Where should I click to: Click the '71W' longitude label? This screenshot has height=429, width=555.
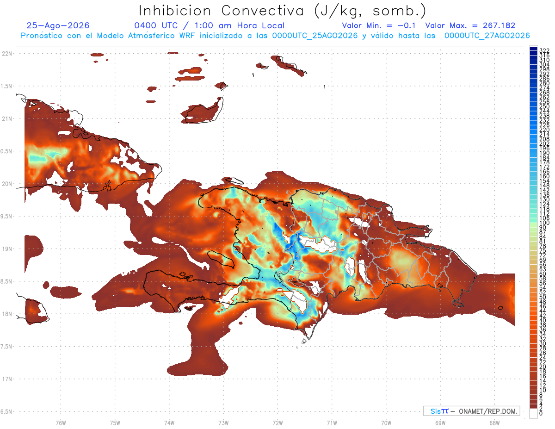332,423
